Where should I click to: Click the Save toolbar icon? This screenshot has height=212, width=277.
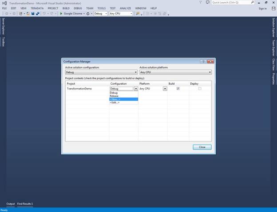pos(33,14)
